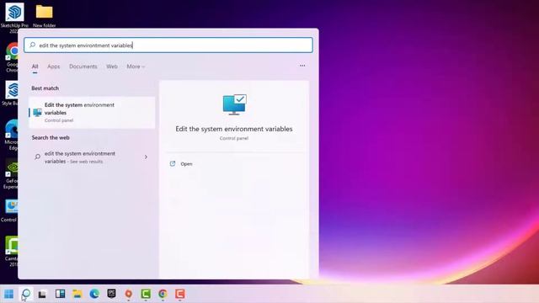This screenshot has width=539, height=303.
Task: Select Control Panel desktop shortcut
Action: (10, 210)
